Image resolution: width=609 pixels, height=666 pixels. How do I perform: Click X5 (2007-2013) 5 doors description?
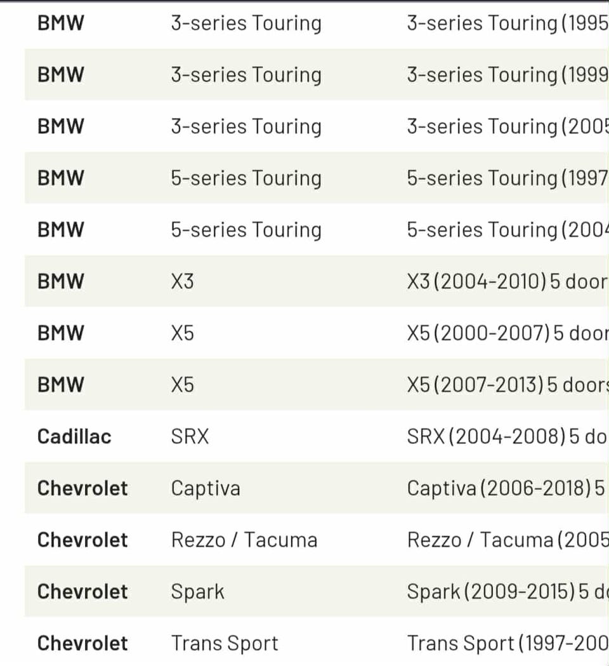pos(508,385)
